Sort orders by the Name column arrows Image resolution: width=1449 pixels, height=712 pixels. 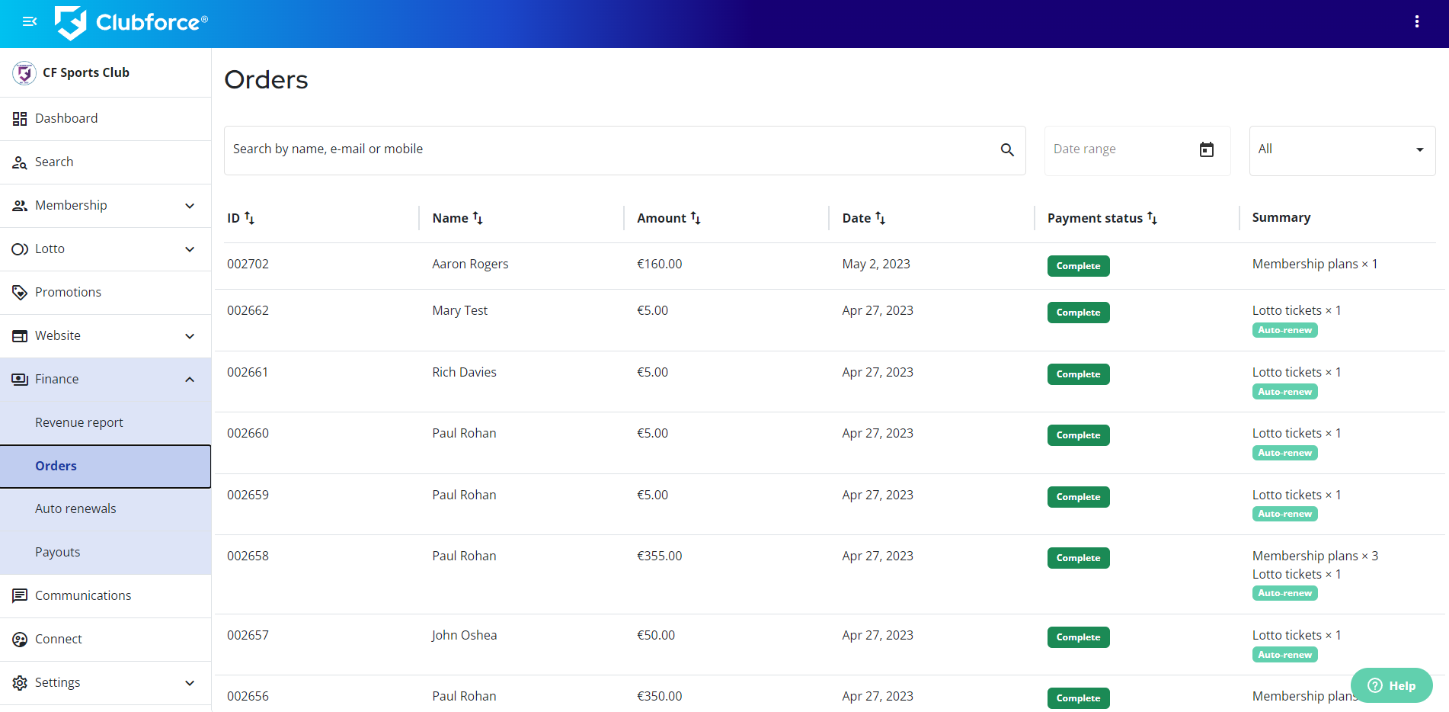[x=478, y=219]
